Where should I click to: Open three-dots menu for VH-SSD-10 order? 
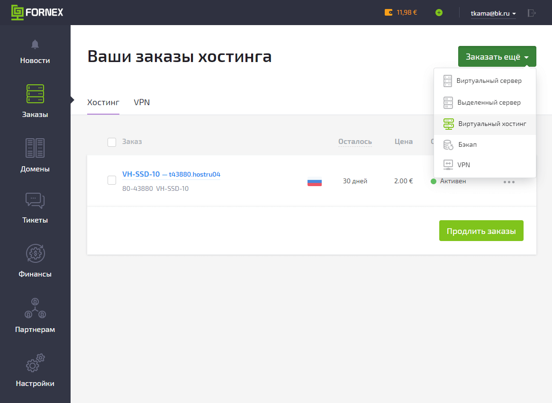(x=509, y=182)
